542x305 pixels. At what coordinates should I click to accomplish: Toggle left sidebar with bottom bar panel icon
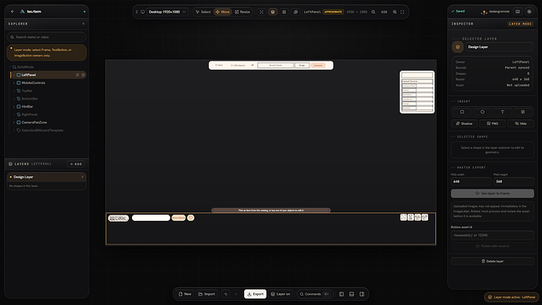tap(342, 294)
